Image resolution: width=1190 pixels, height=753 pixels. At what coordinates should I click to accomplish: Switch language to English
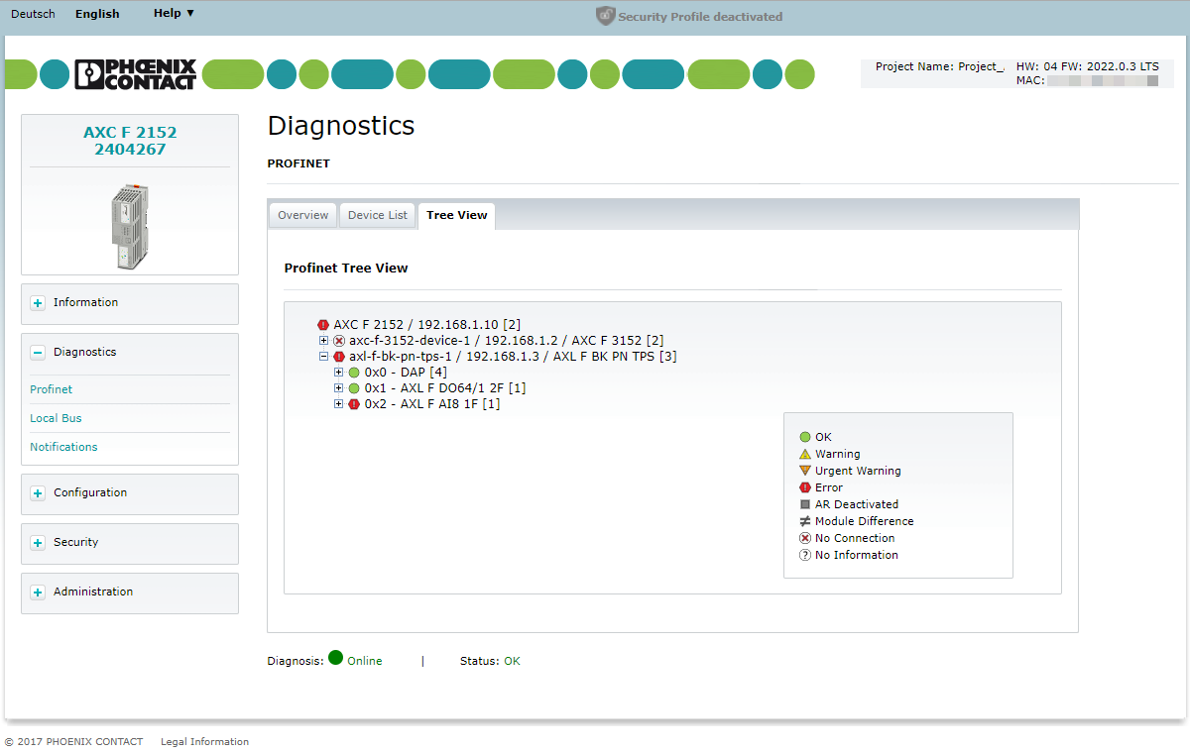97,14
